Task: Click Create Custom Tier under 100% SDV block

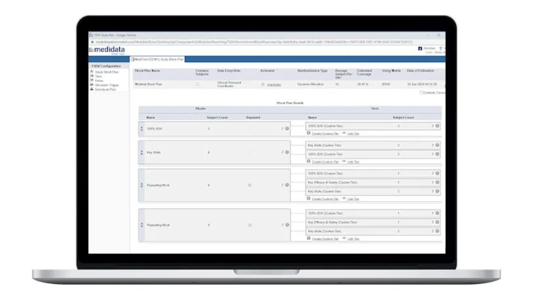Action: click(x=325, y=134)
